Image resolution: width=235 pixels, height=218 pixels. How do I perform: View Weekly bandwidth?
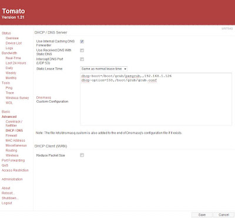(x=11, y=73)
